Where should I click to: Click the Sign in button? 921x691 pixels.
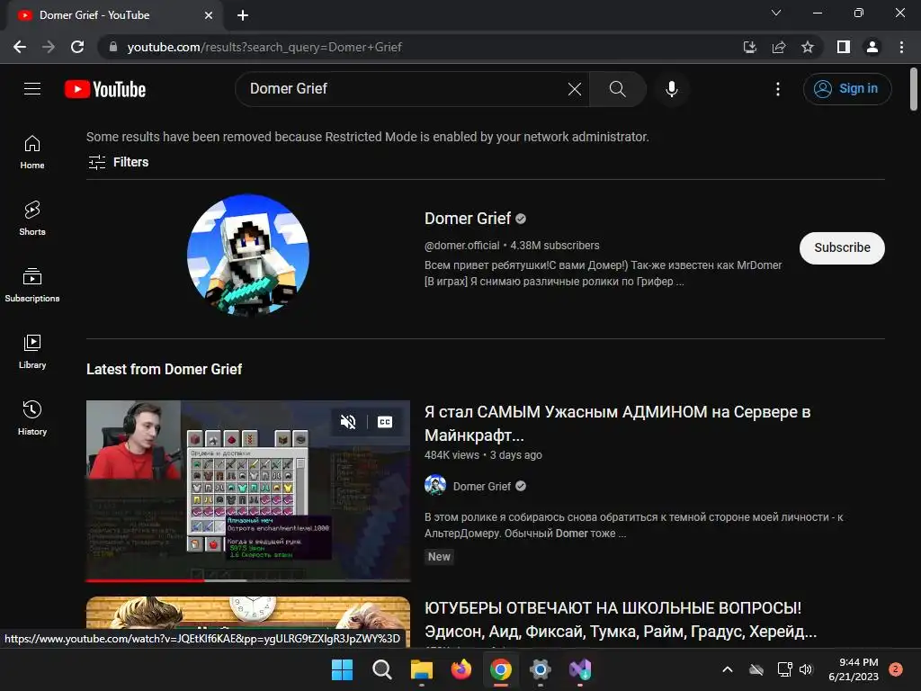(847, 89)
